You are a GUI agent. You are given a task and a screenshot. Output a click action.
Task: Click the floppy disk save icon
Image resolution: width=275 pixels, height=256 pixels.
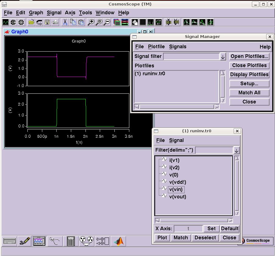point(47,22)
